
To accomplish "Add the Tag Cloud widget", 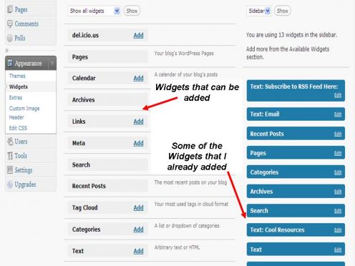I will tap(138, 208).
